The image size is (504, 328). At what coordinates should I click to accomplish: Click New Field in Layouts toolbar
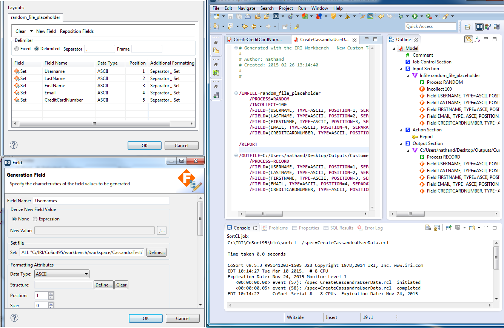click(46, 31)
